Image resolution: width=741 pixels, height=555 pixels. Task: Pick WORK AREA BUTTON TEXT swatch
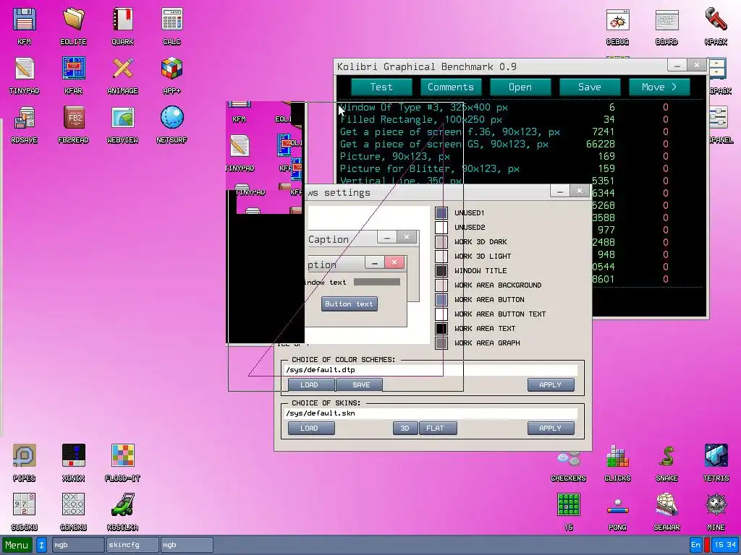(x=441, y=314)
